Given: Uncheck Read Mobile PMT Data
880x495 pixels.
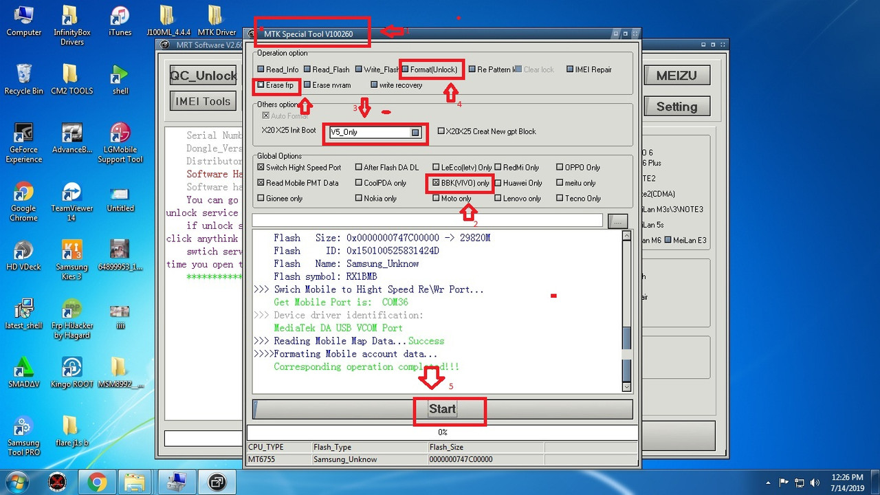Looking at the screenshot, I should point(261,183).
